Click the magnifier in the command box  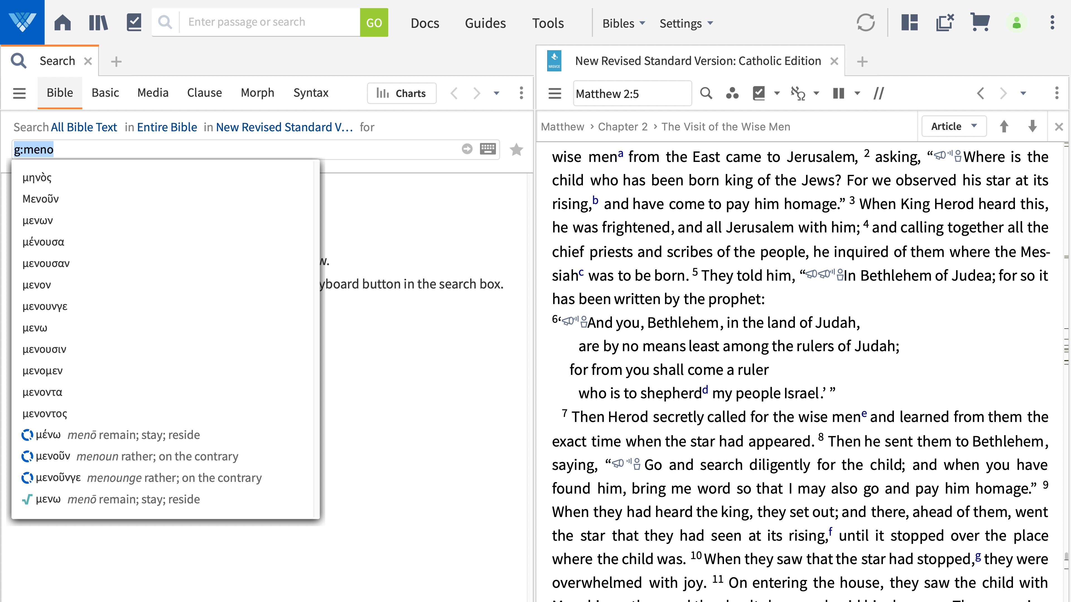(x=165, y=22)
